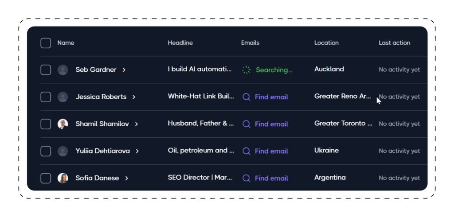The width and height of the screenshot is (454, 217).
Task: Tick the select-all checkbox beside Name header
Action: 46,43
